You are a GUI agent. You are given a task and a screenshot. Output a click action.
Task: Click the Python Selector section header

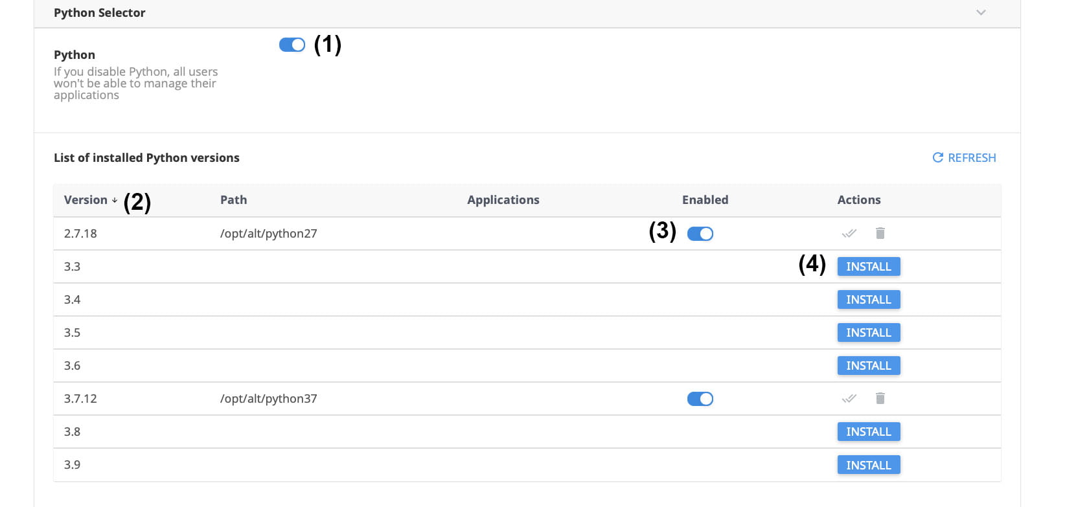tap(99, 13)
